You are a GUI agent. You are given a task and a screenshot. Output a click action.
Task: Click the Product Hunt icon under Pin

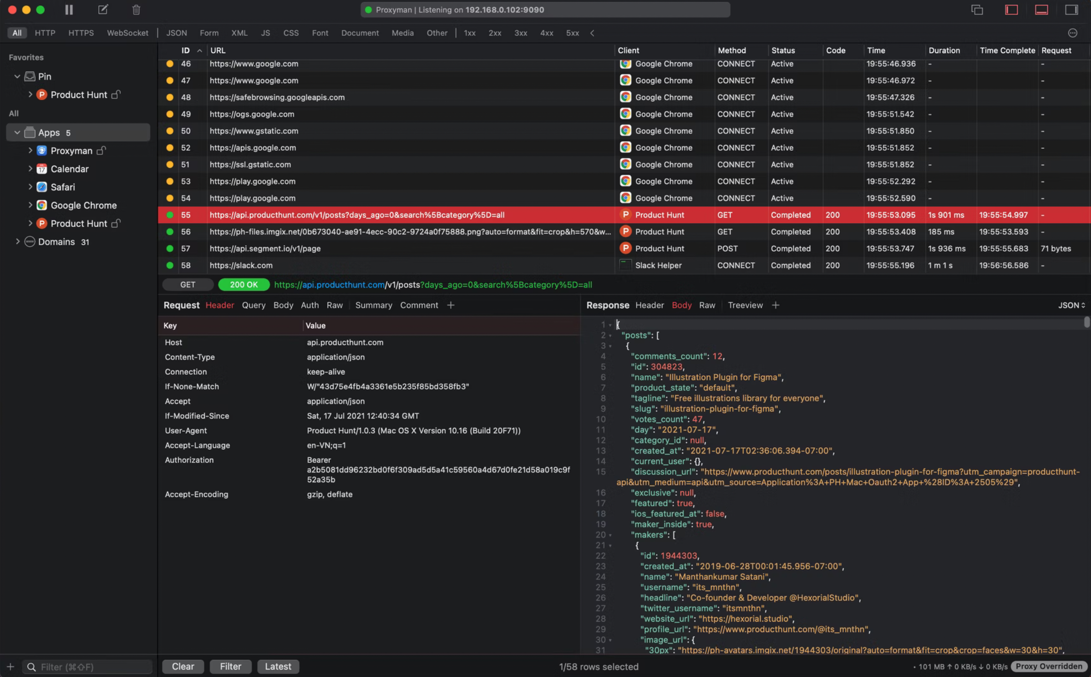(x=42, y=95)
